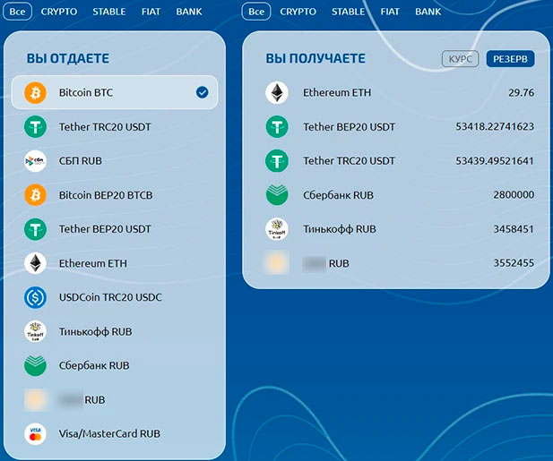Screen dimensions: 553x461
Task: Click the Tether TRC20 reserve amount 53439.49521641
Action: pos(495,161)
